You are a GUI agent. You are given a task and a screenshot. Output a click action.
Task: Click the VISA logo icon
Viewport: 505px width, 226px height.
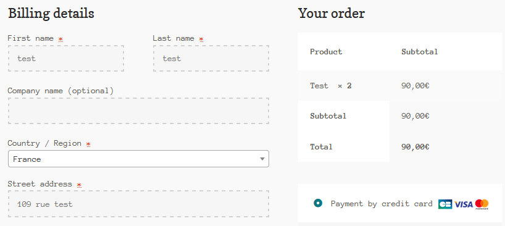tap(464, 204)
